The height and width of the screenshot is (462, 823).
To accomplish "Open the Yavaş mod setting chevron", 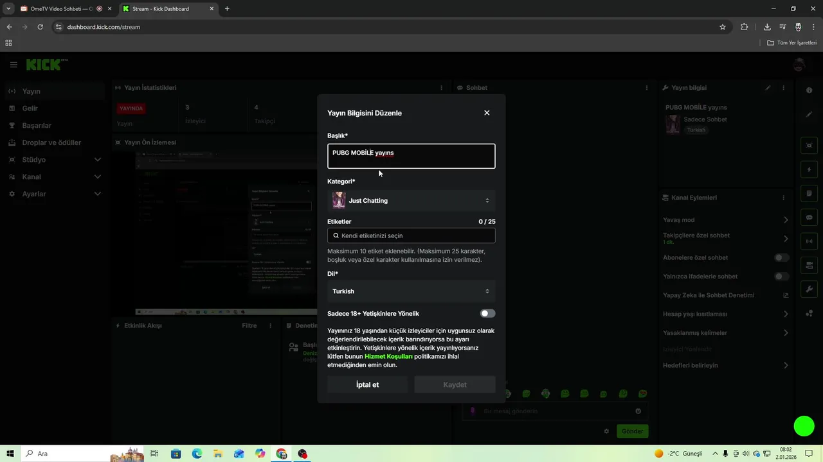I will click(x=786, y=220).
